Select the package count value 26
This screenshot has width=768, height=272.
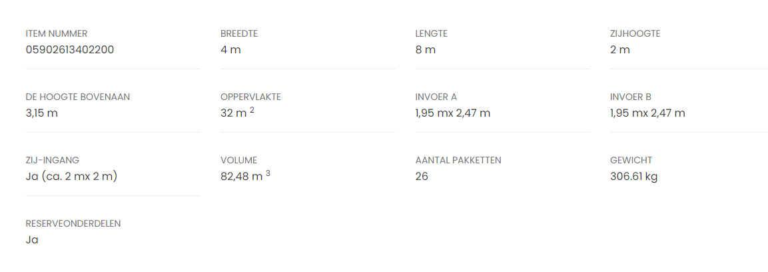422,176
